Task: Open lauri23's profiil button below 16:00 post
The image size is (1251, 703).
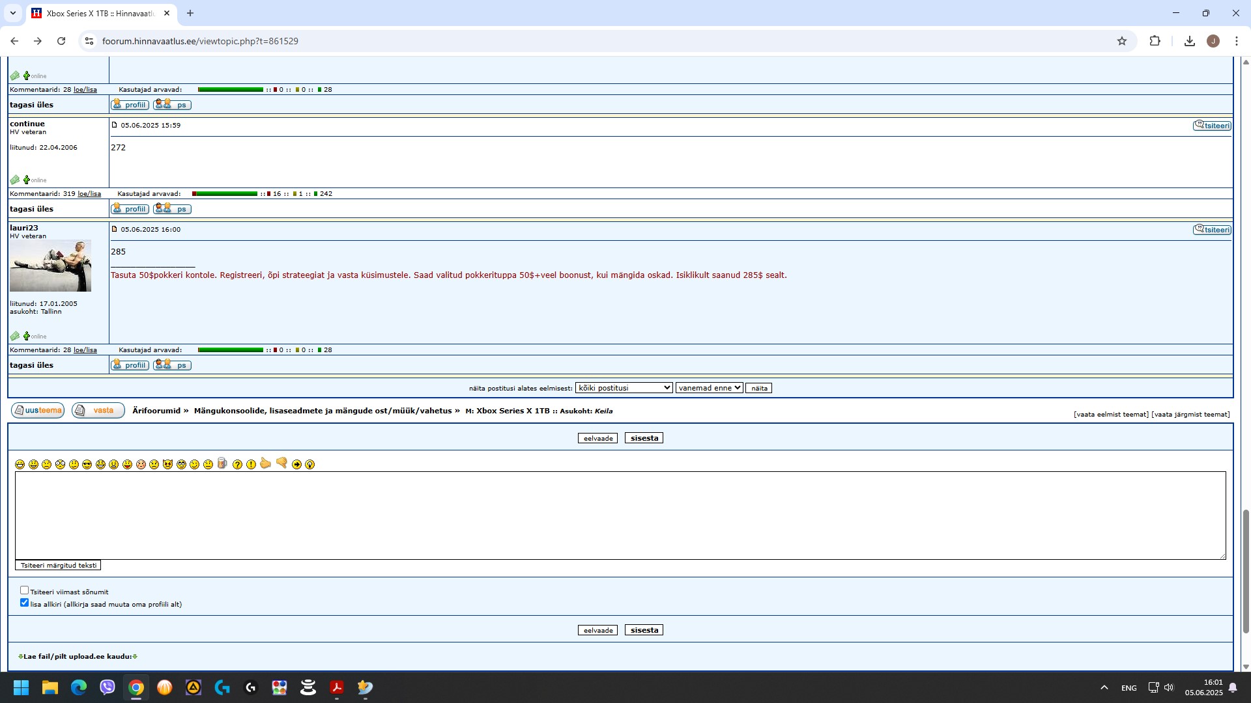Action: click(x=130, y=365)
